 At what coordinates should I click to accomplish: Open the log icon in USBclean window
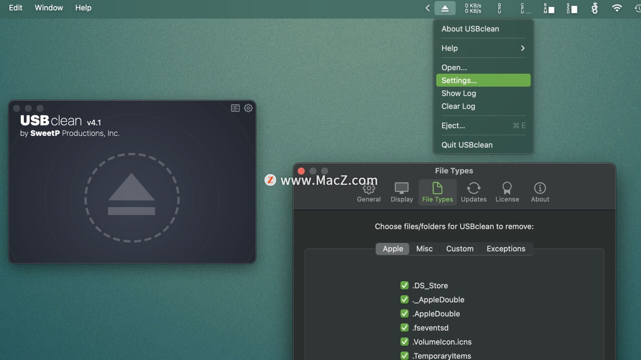(x=235, y=108)
